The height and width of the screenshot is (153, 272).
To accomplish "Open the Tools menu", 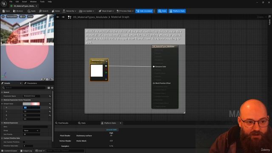I will (42, 2).
